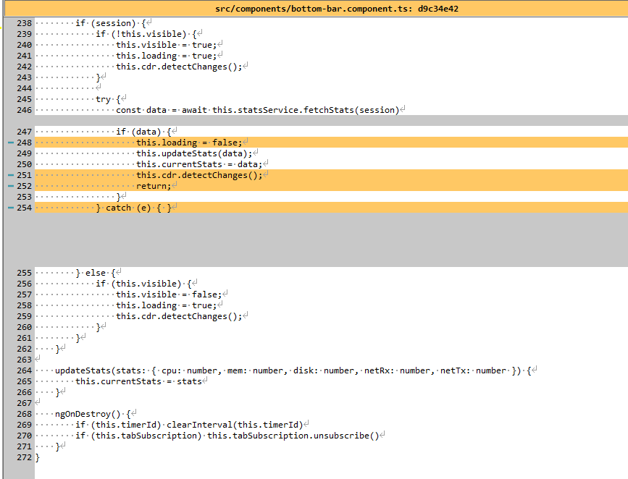Screen dimensions: 628x479
Task: Click the file header bottom-bar.component.ts d9c34e42
Action: [x=336, y=9]
